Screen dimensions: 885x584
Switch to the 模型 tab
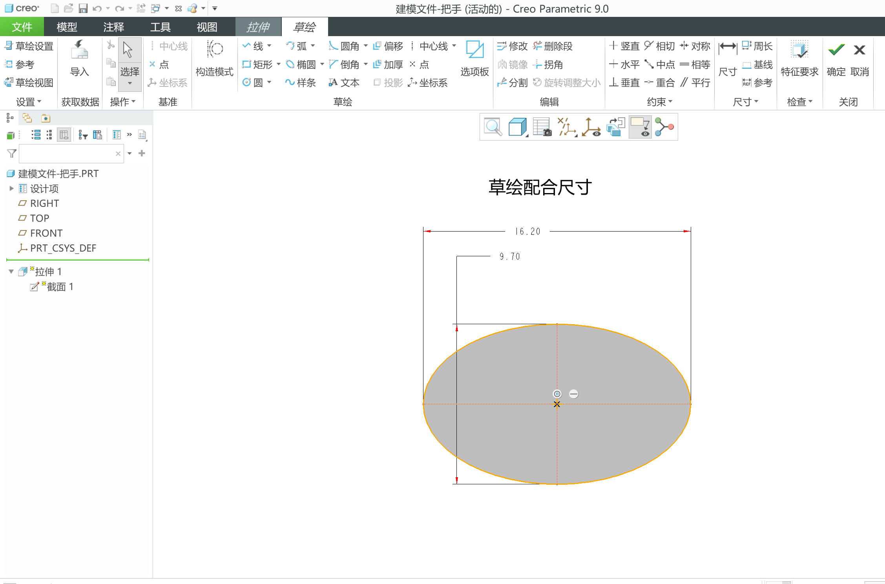click(x=67, y=27)
